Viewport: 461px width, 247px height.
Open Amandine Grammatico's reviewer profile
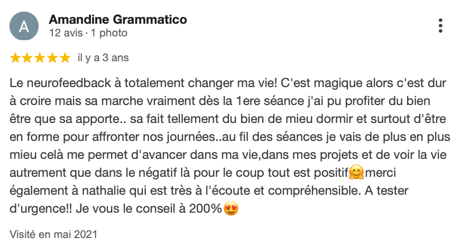pos(117,20)
